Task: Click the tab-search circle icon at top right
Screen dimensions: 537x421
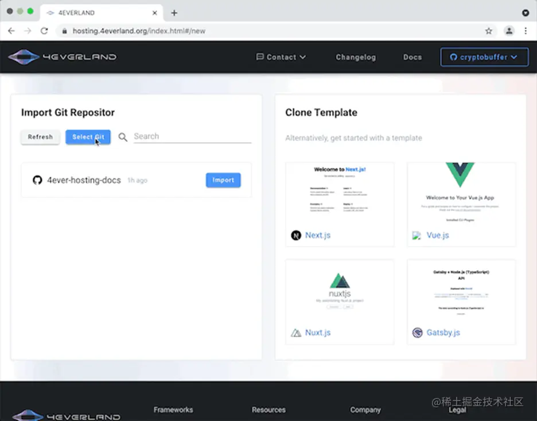Action: [526, 13]
